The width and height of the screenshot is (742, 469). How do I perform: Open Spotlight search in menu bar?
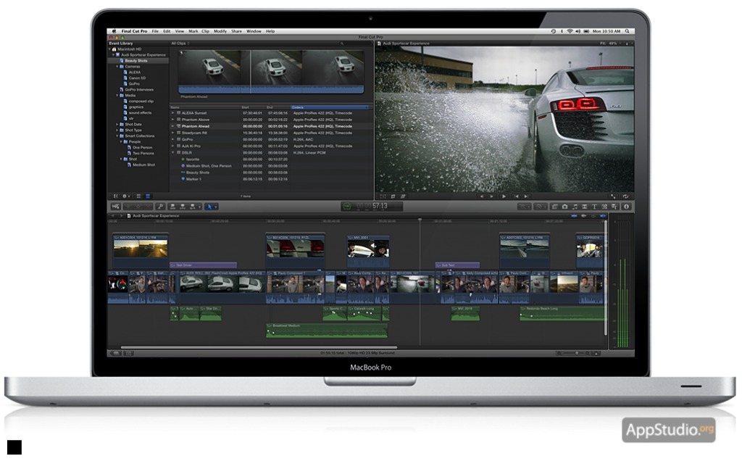coord(627,31)
